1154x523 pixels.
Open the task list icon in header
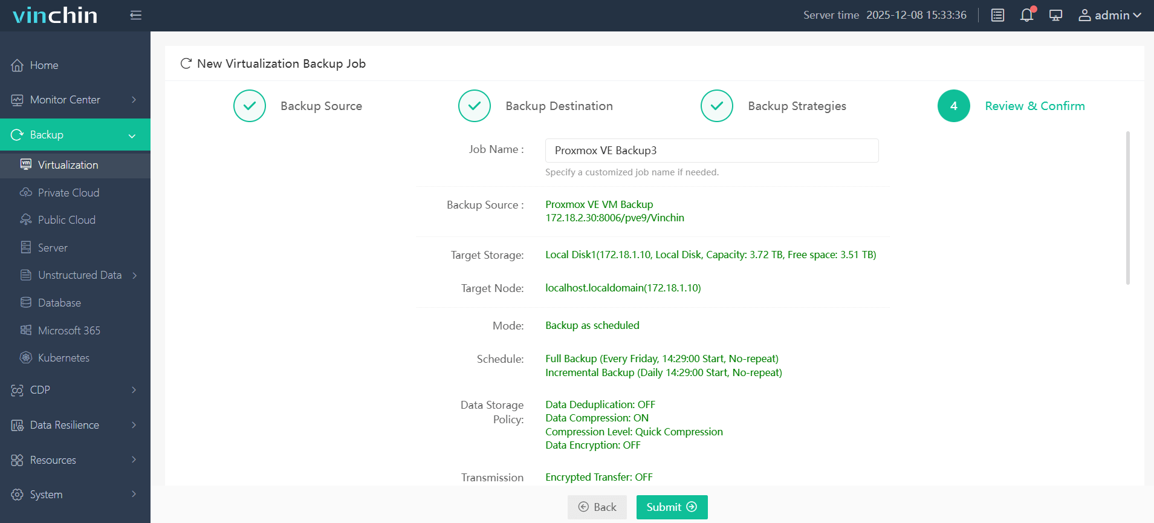(x=997, y=15)
